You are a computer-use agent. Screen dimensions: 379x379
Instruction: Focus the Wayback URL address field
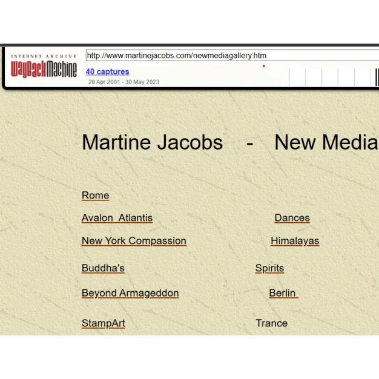(x=230, y=56)
